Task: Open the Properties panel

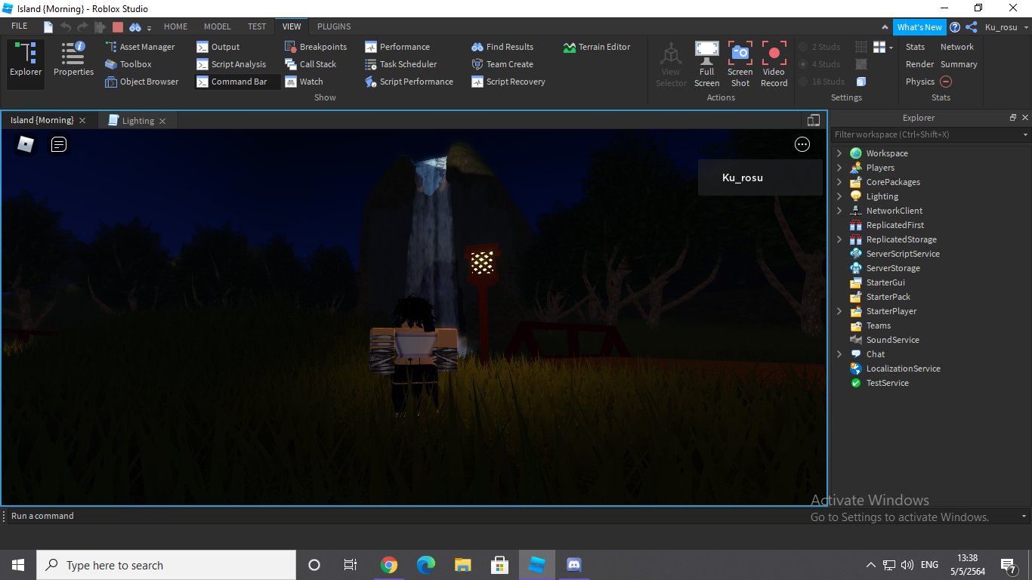Action: (73, 60)
